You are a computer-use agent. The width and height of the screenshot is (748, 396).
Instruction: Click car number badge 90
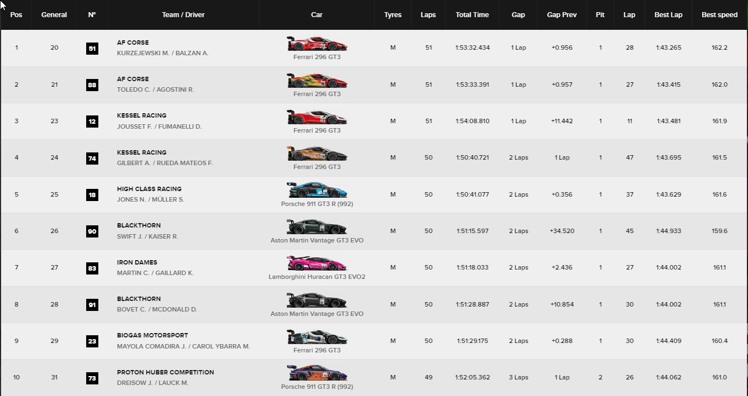(x=92, y=231)
